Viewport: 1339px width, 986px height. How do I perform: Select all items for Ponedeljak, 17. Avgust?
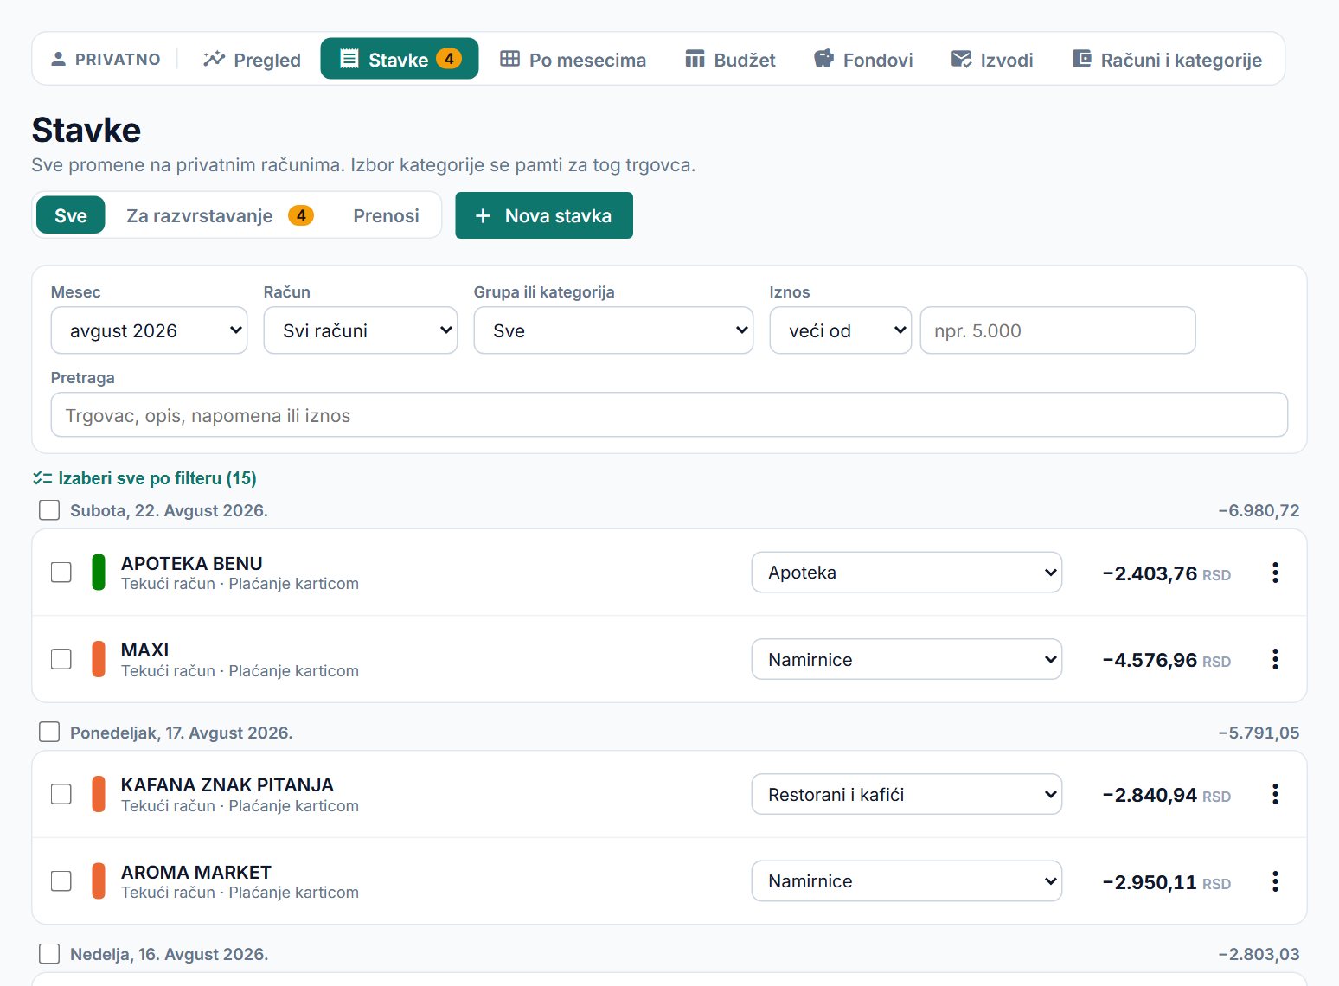(49, 732)
